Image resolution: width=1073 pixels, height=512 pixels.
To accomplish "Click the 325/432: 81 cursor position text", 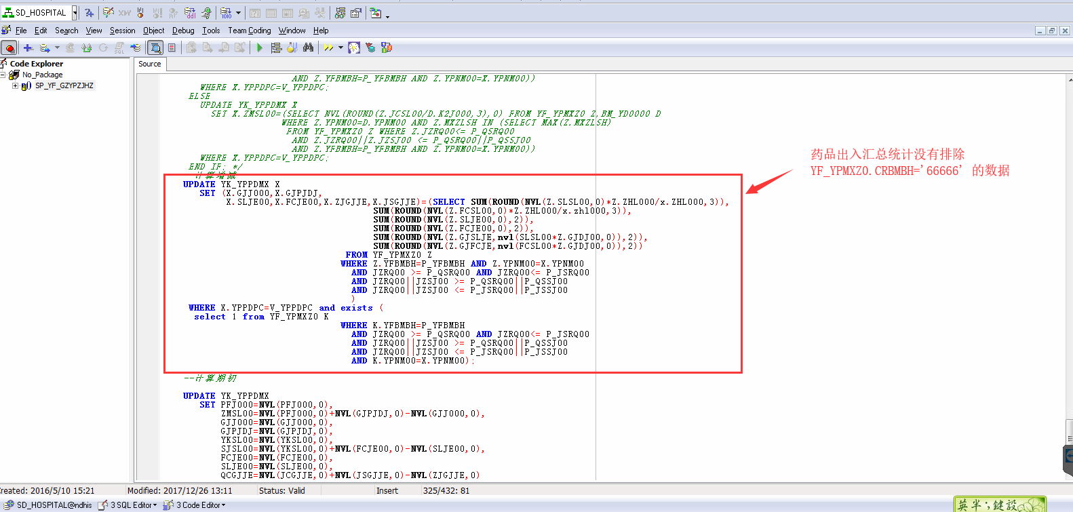I will pos(446,490).
